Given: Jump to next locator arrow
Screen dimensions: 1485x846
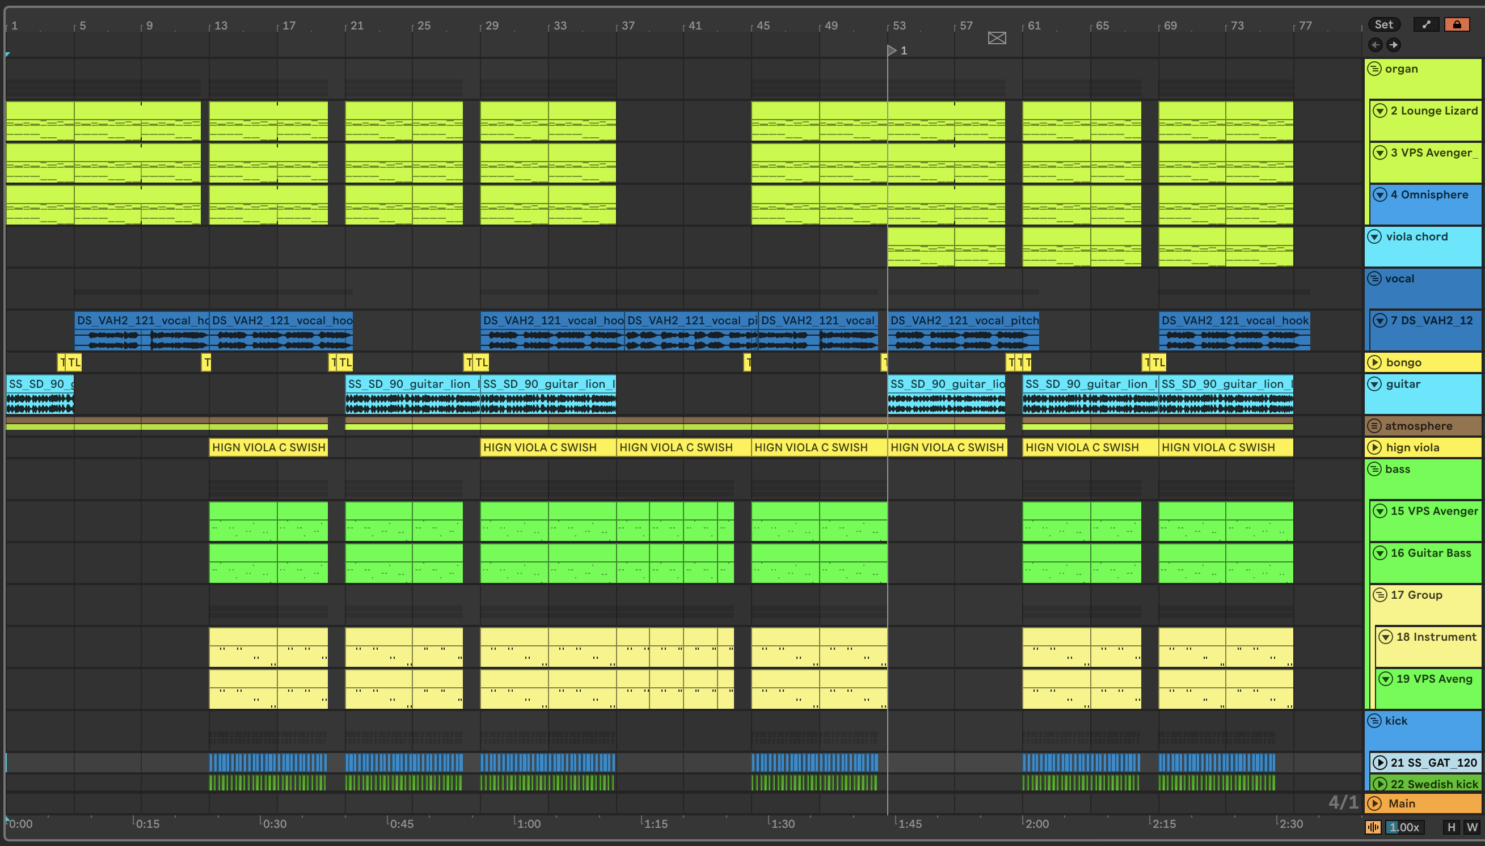Looking at the screenshot, I should tap(1393, 45).
